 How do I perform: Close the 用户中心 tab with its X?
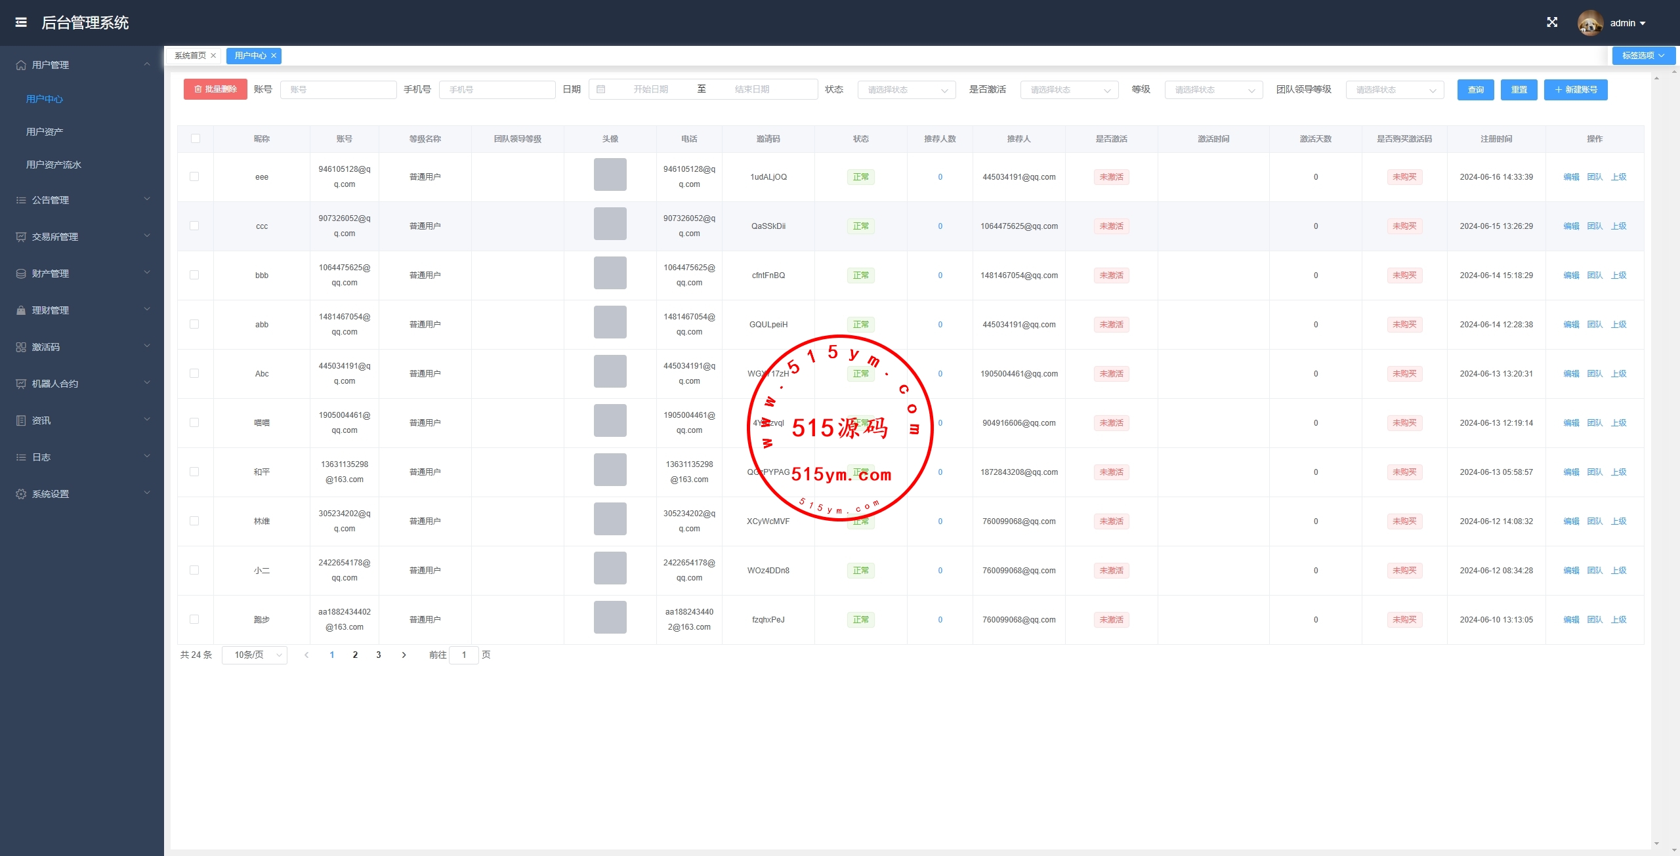point(274,56)
